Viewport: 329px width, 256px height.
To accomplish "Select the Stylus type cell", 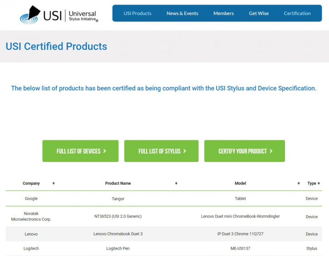I will click(312, 248).
